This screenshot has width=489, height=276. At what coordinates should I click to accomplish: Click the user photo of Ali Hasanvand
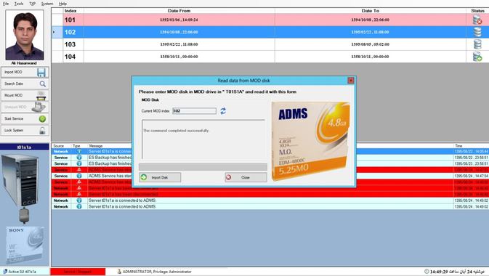(x=24, y=35)
